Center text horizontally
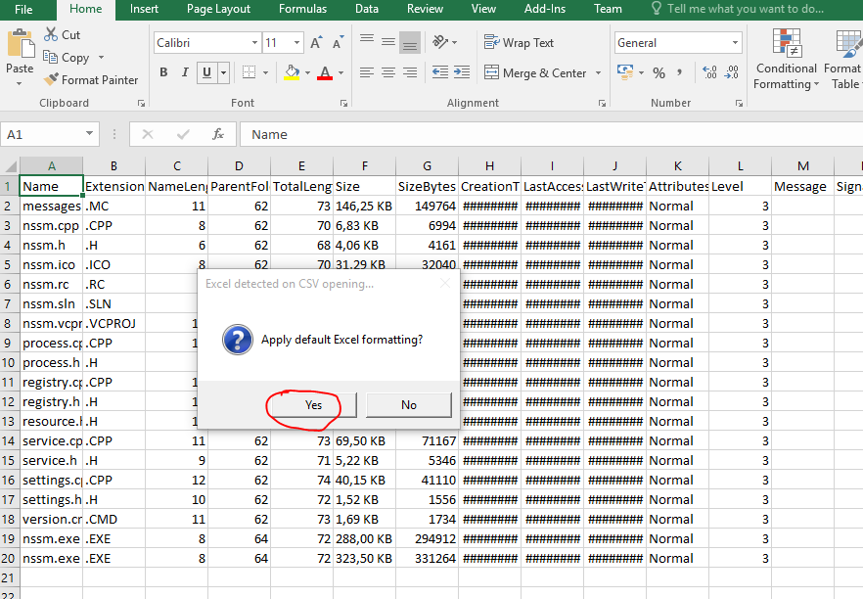Viewport: 863px width, 599px height. pos(388,72)
